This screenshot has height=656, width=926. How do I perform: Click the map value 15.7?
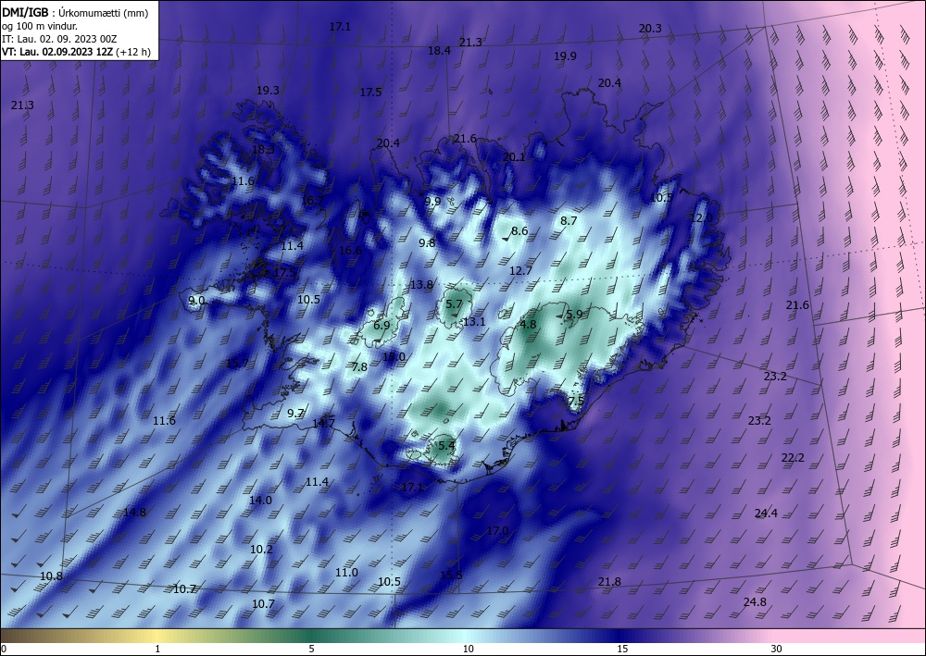[238, 364]
